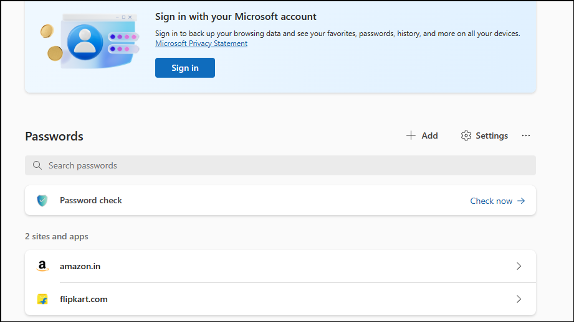
Task: Click the Sign in button
Action: [x=185, y=68]
